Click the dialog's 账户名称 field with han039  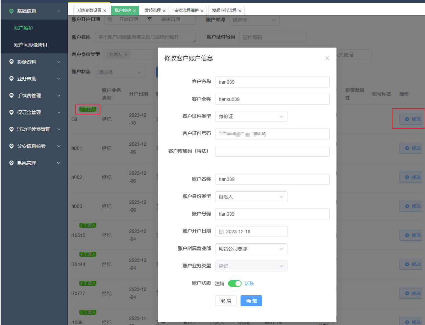click(x=272, y=179)
